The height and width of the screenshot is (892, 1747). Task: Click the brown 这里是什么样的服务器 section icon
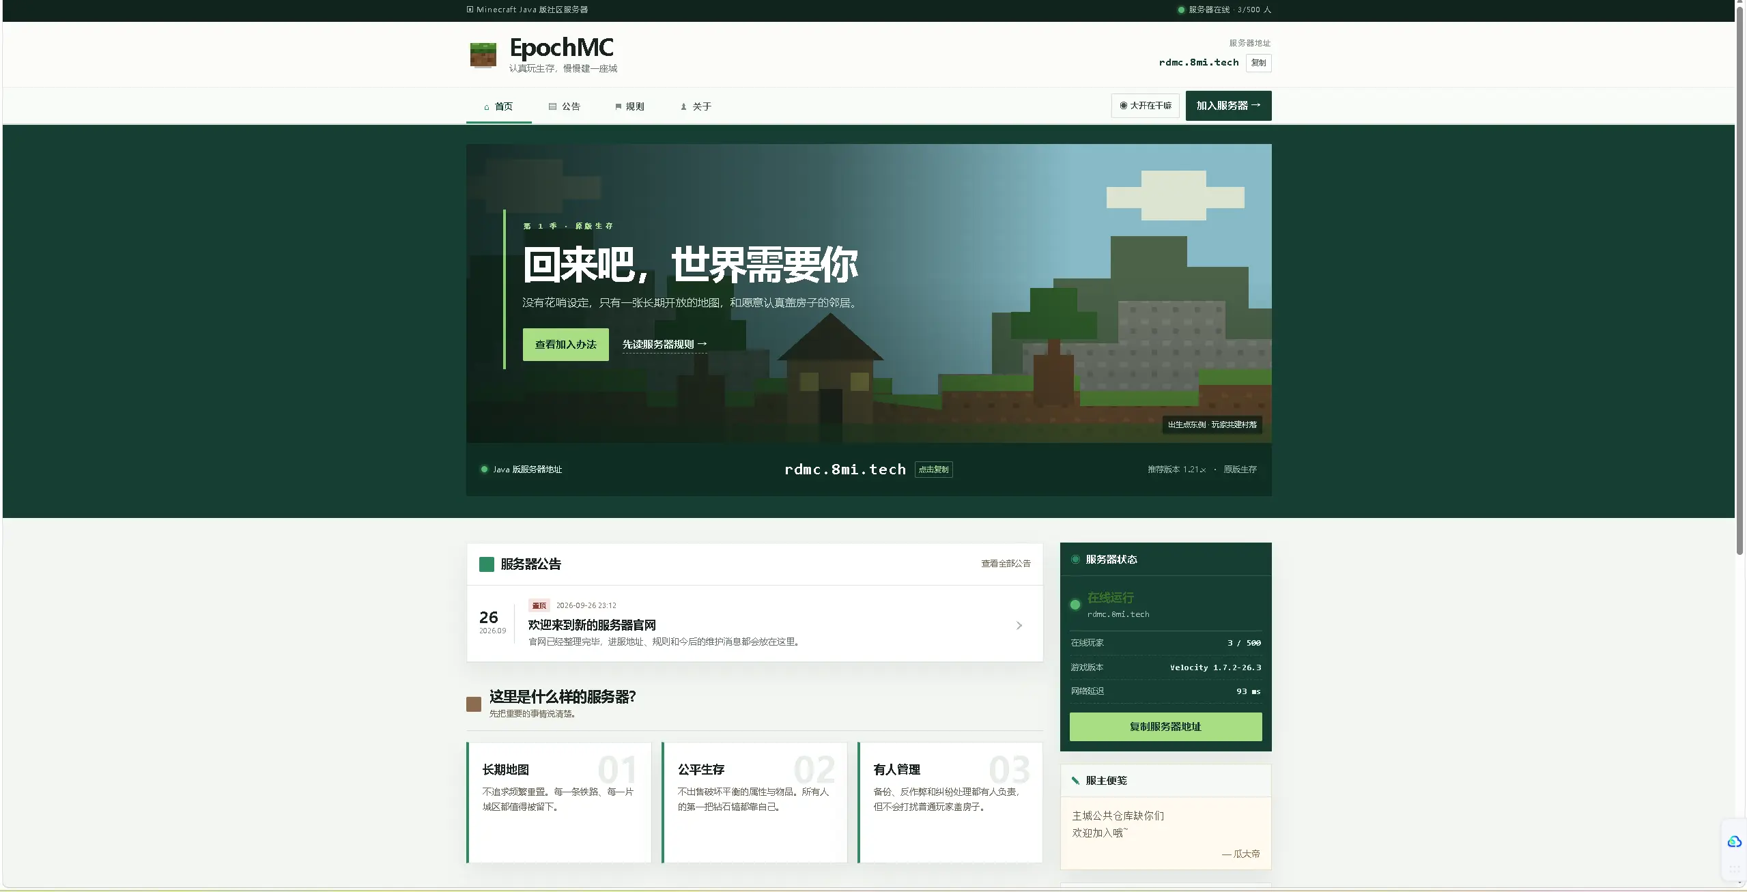[x=473, y=704]
